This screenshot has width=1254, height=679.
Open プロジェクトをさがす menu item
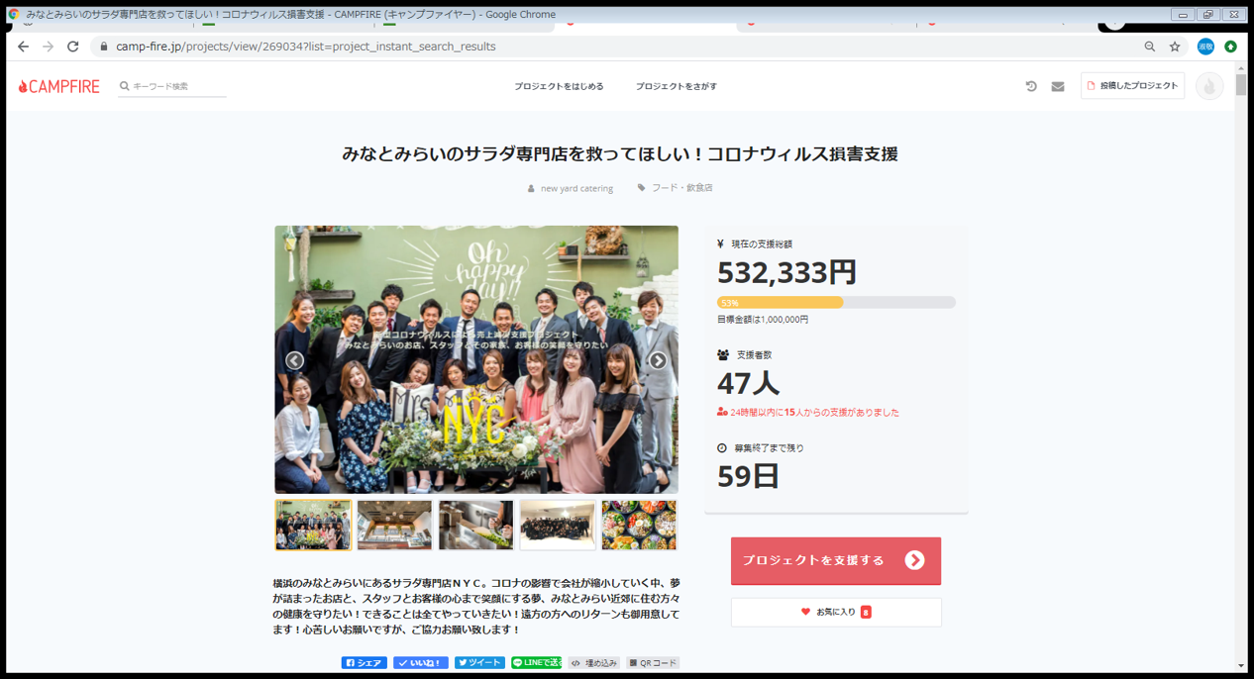(x=676, y=87)
